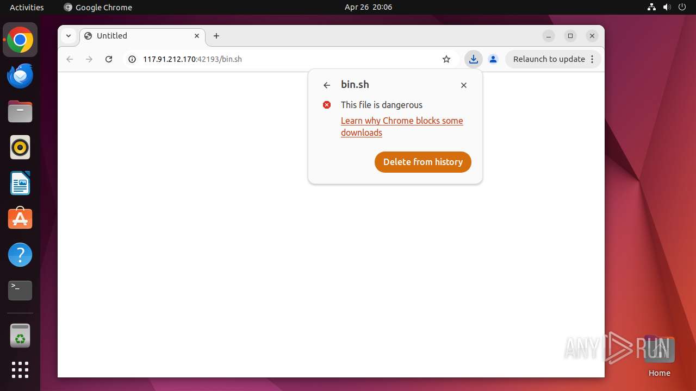The width and height of the screenshot is (696, 391).
Task: Open Home folder desktop icon
Action: click(x=659, y=356)
